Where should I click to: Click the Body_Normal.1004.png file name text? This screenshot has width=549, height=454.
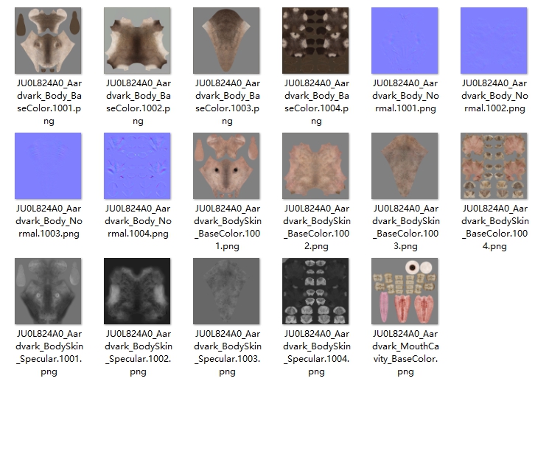pos(137,221)
